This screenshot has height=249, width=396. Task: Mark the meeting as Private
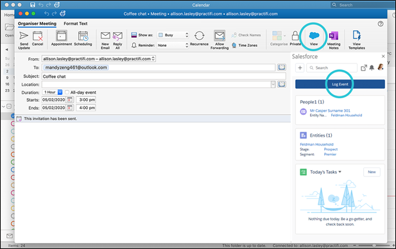(x=295, y=36)
